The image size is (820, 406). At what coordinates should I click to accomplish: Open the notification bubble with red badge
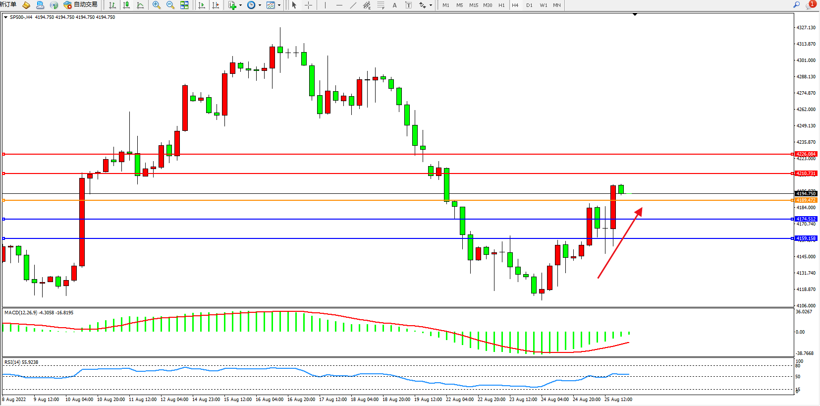point(811,4)
